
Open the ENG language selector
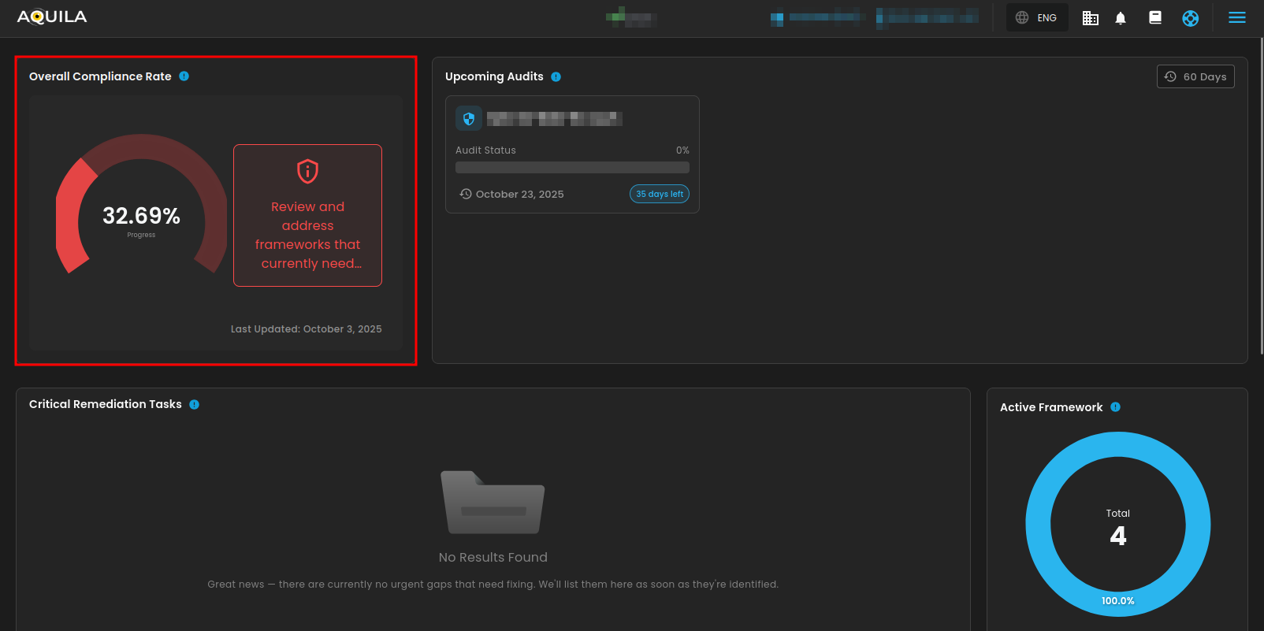coord(1037,18)
